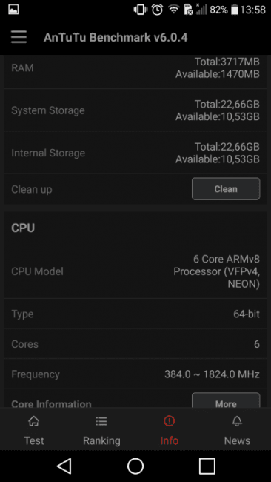The width and height of the screenshot is (271, 482).
Task: Tap the AnTuTu Benchmark v6.0.4 title
Action: (x=116, y=37)
